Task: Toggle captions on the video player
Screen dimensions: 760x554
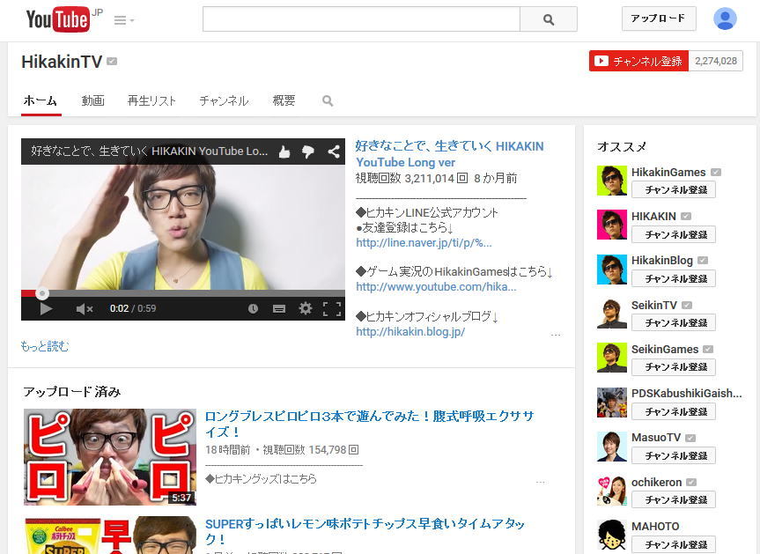Action: [x=279, y=308]
